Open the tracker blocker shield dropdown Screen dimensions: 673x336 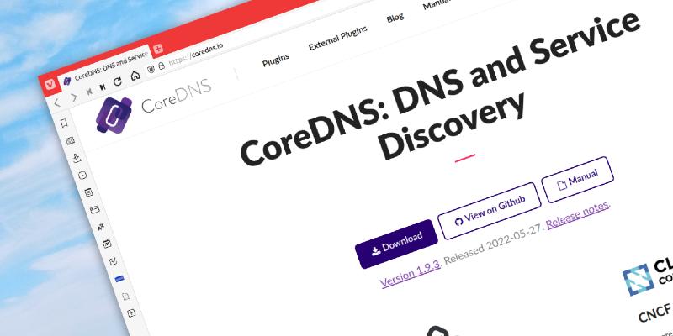click(x=151, y=70)
